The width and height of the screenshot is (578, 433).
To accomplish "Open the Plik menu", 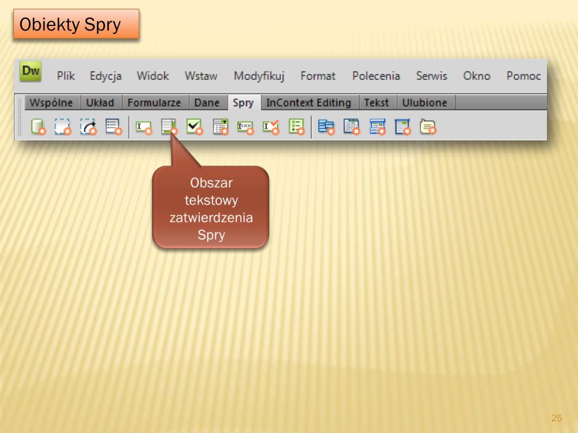I will pyautogui.click(x=65, y=76).
